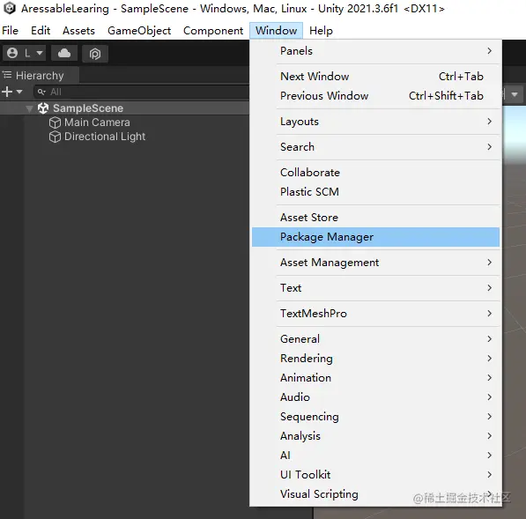Open Package Manager from the menu

pyautogui.click(x=375, y=237)
